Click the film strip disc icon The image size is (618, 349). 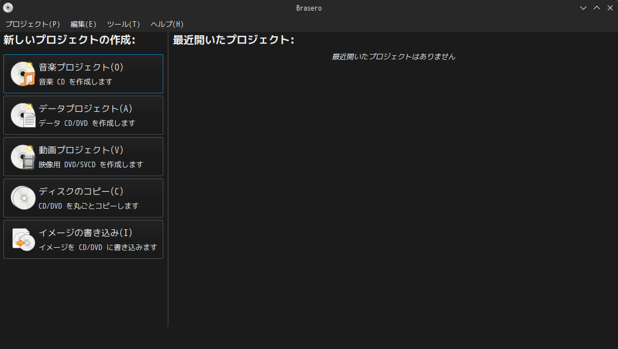23,157
